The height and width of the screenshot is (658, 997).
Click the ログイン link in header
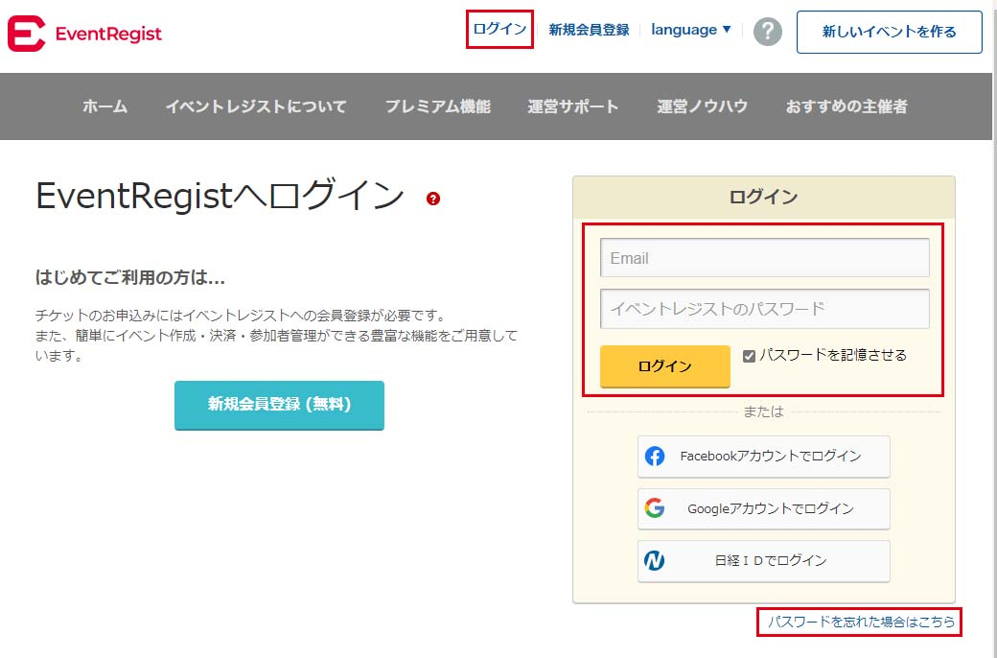[x=499, y=30]
